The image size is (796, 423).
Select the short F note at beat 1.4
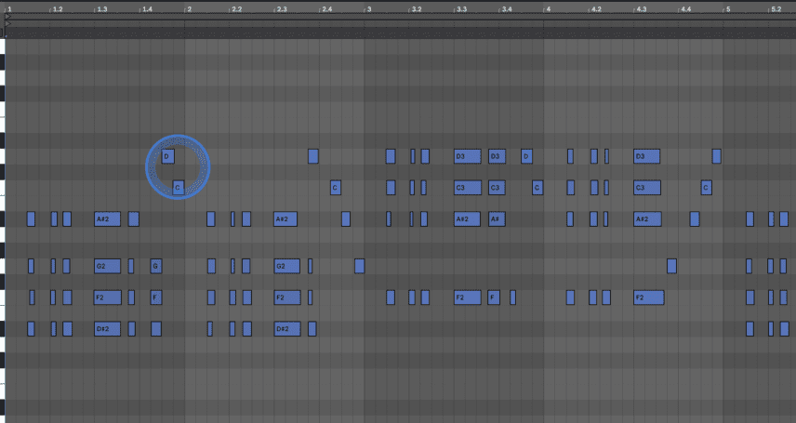click(156, 297)
